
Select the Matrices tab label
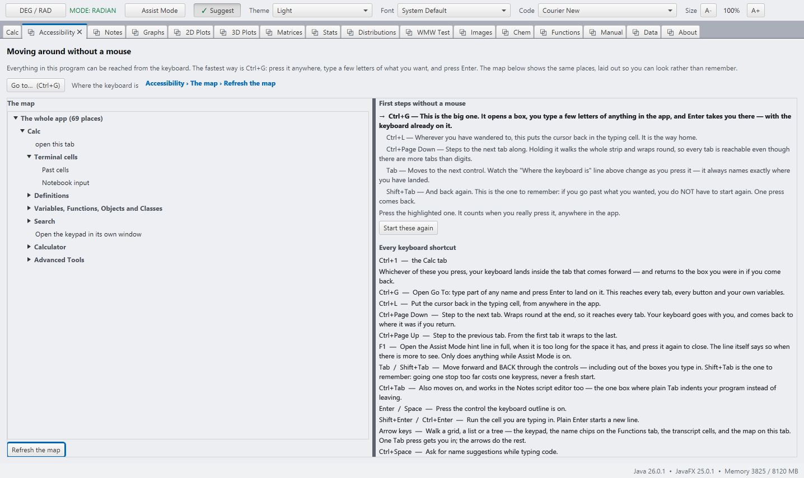point(289,32)
